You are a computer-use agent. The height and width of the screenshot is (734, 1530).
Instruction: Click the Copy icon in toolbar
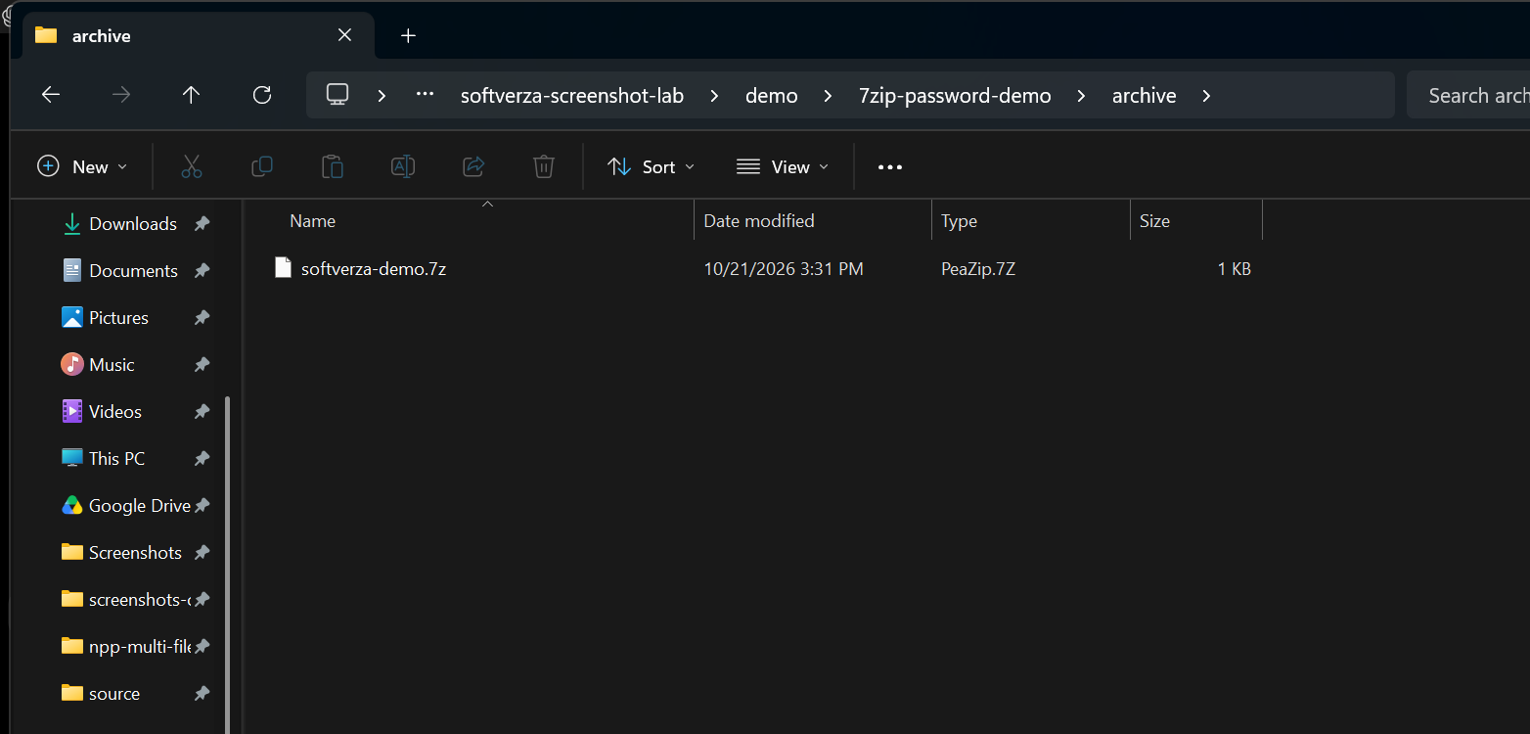coord(262,166)
